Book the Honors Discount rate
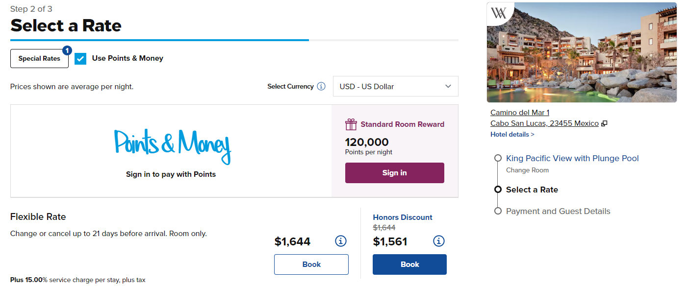This screenshot has height=287, width=689. (409, 264)
